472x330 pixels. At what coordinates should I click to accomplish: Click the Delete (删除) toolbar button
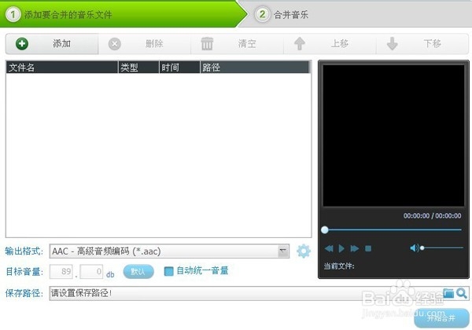pyautogui.click(x=145, y=44)
